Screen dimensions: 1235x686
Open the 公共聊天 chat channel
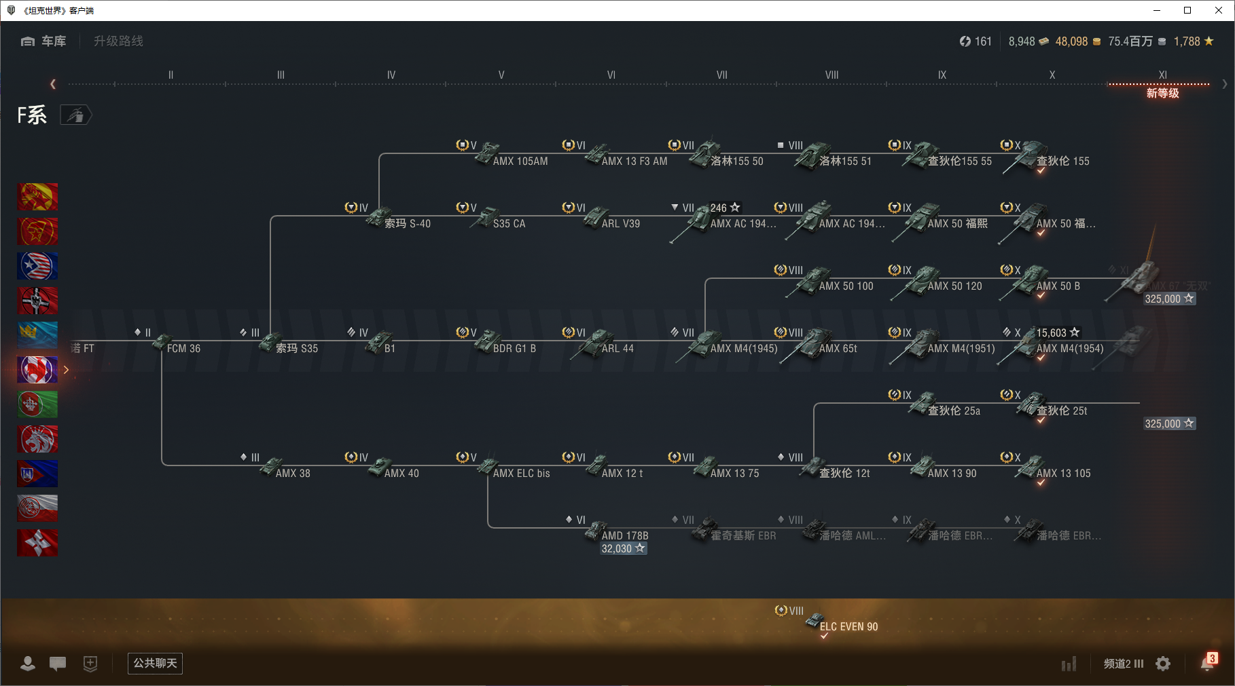click(155, 663)
